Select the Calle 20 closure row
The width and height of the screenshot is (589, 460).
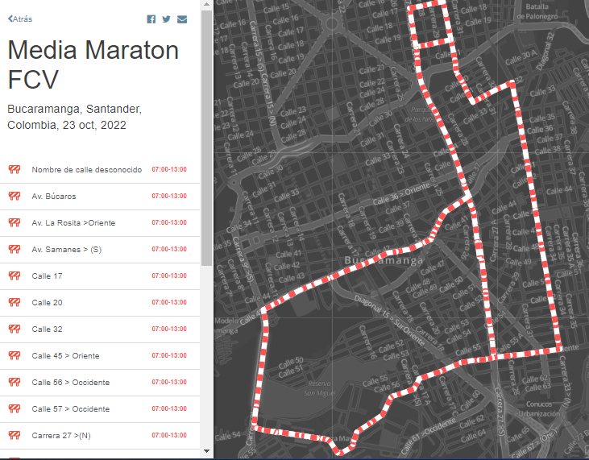tap(100, 303)
